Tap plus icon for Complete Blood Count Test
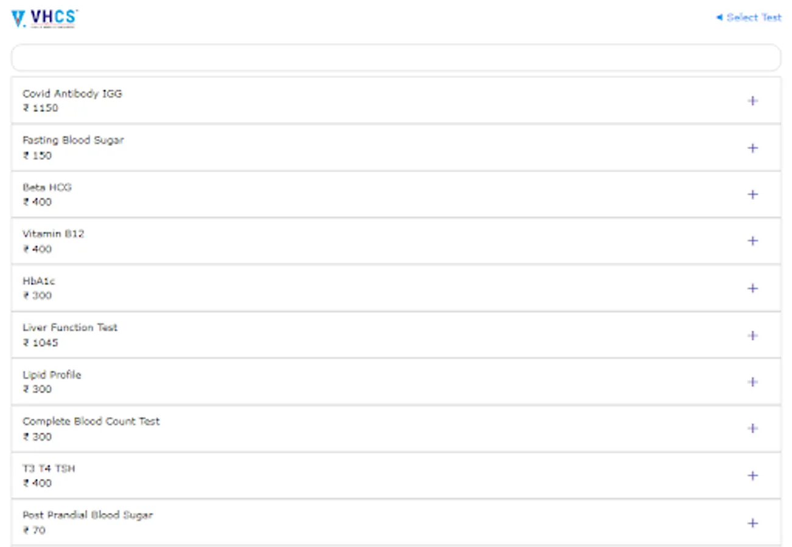Image resolution: width=792 pixels, height=547 pixels. coord(752,428)
